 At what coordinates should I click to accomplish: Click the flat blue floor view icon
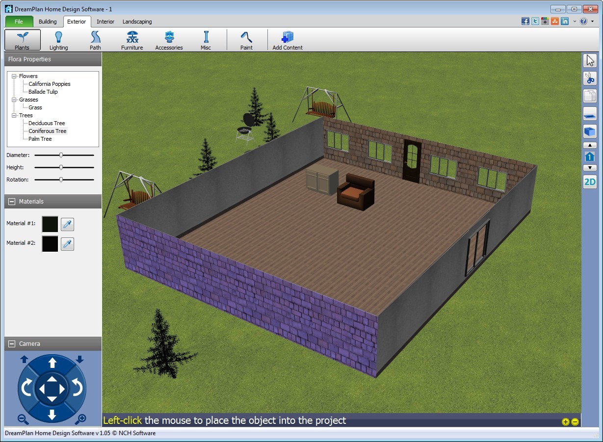click(x=590, y=114)
